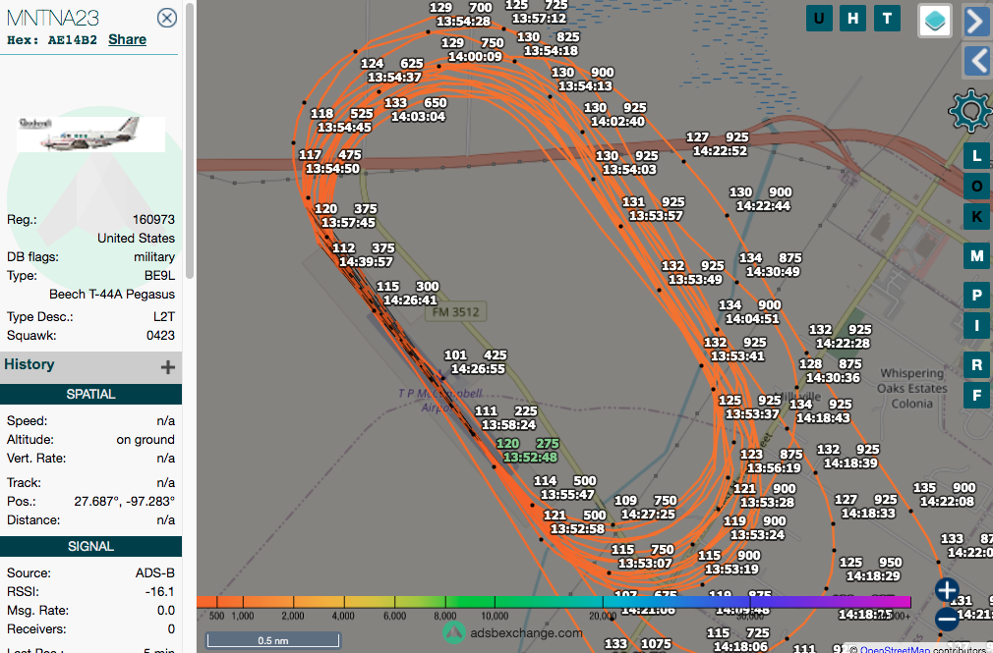Viewport: 993px width, 653px height.
Task: Click the type value BE9L
Action: tap(159, 275)
